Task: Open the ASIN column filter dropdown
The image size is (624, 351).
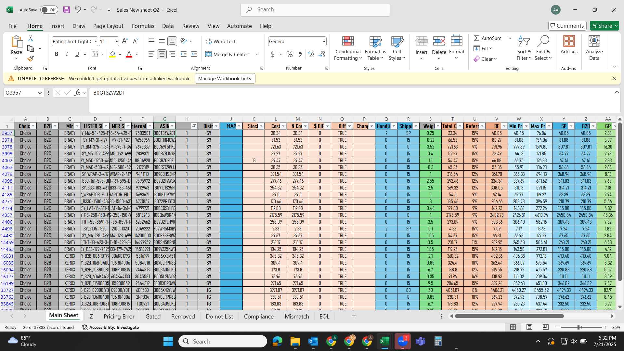Action: click(172, 126)
